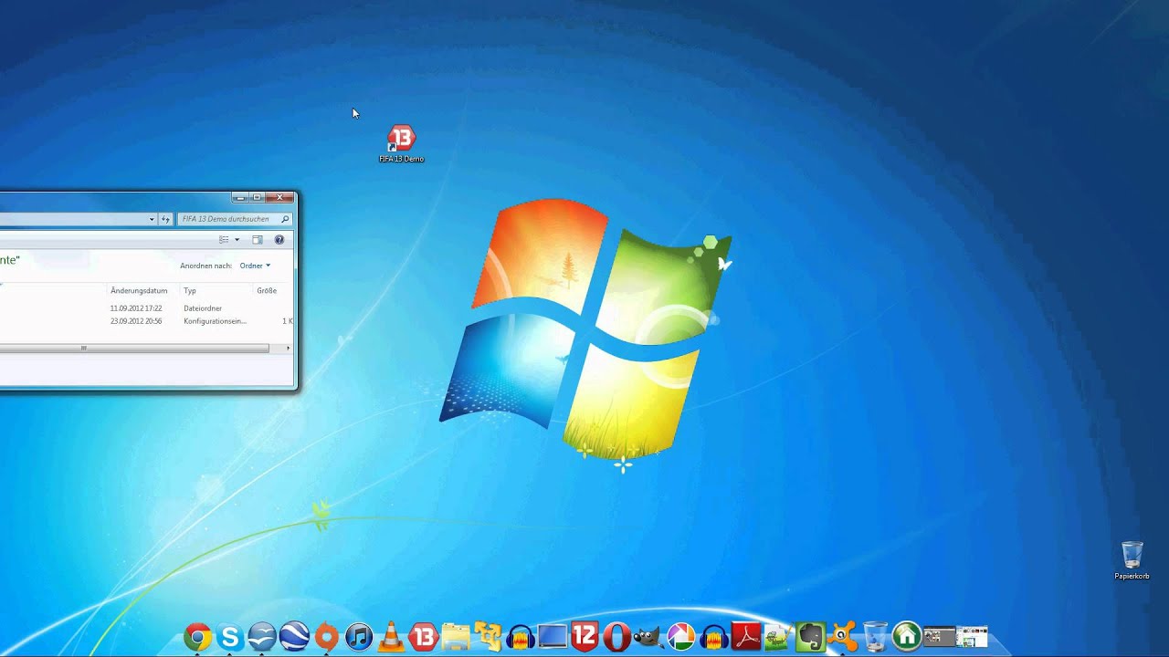The width and height of the screenshot is (1169, 657).
Task: Open the FIFA 13 Demo desktop shortcut
Action: click(x=401, y=144)
